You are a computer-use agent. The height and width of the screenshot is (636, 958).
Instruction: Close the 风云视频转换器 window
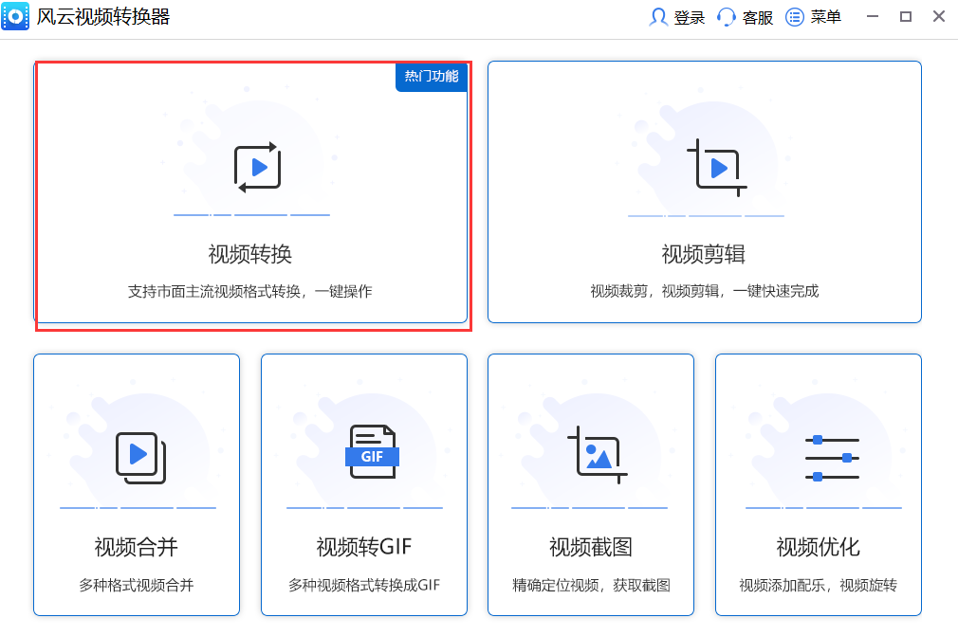click(939, 16)
